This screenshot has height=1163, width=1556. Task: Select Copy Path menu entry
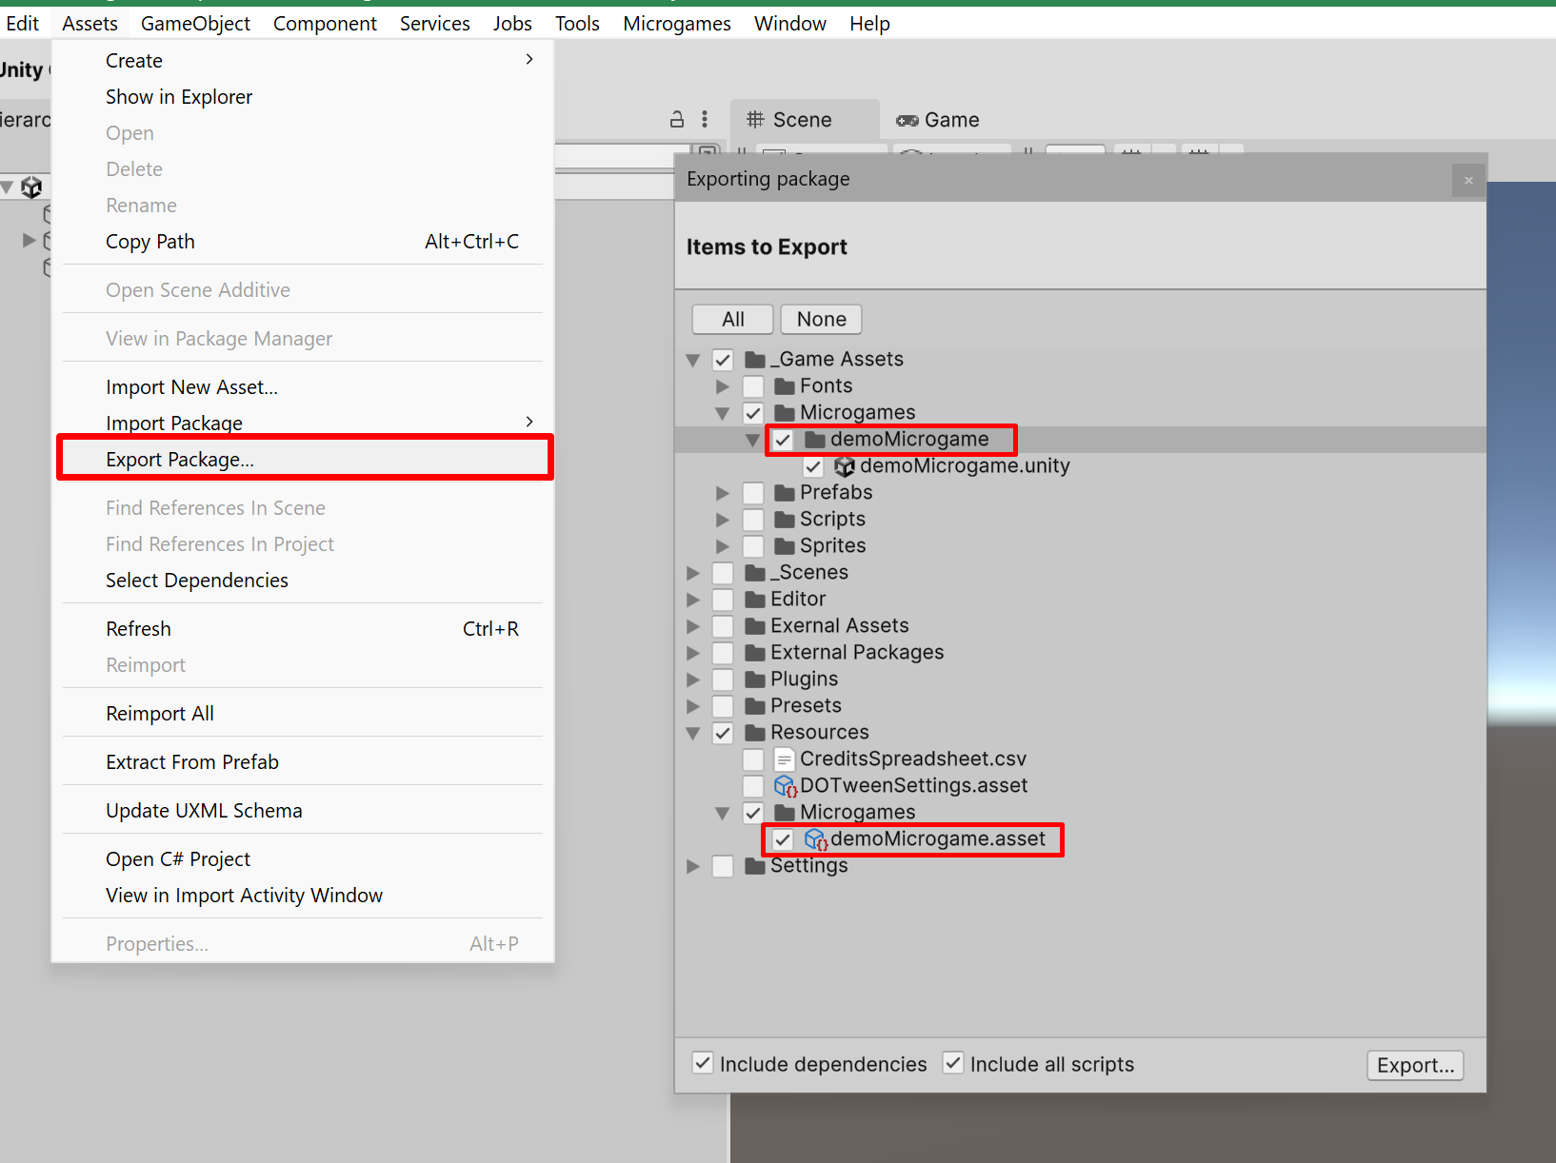(303, 242)
